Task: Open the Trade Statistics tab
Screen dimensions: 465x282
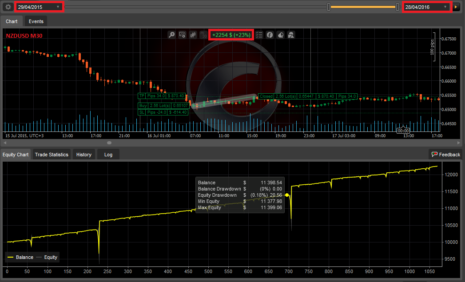Action: [x=52, y=155]
